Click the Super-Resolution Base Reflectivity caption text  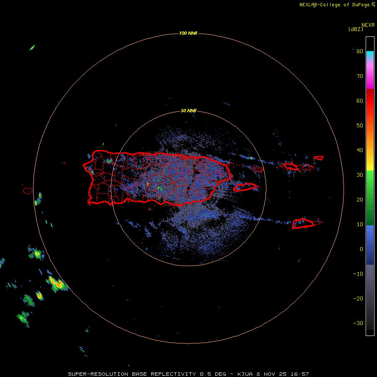[188, 374]
